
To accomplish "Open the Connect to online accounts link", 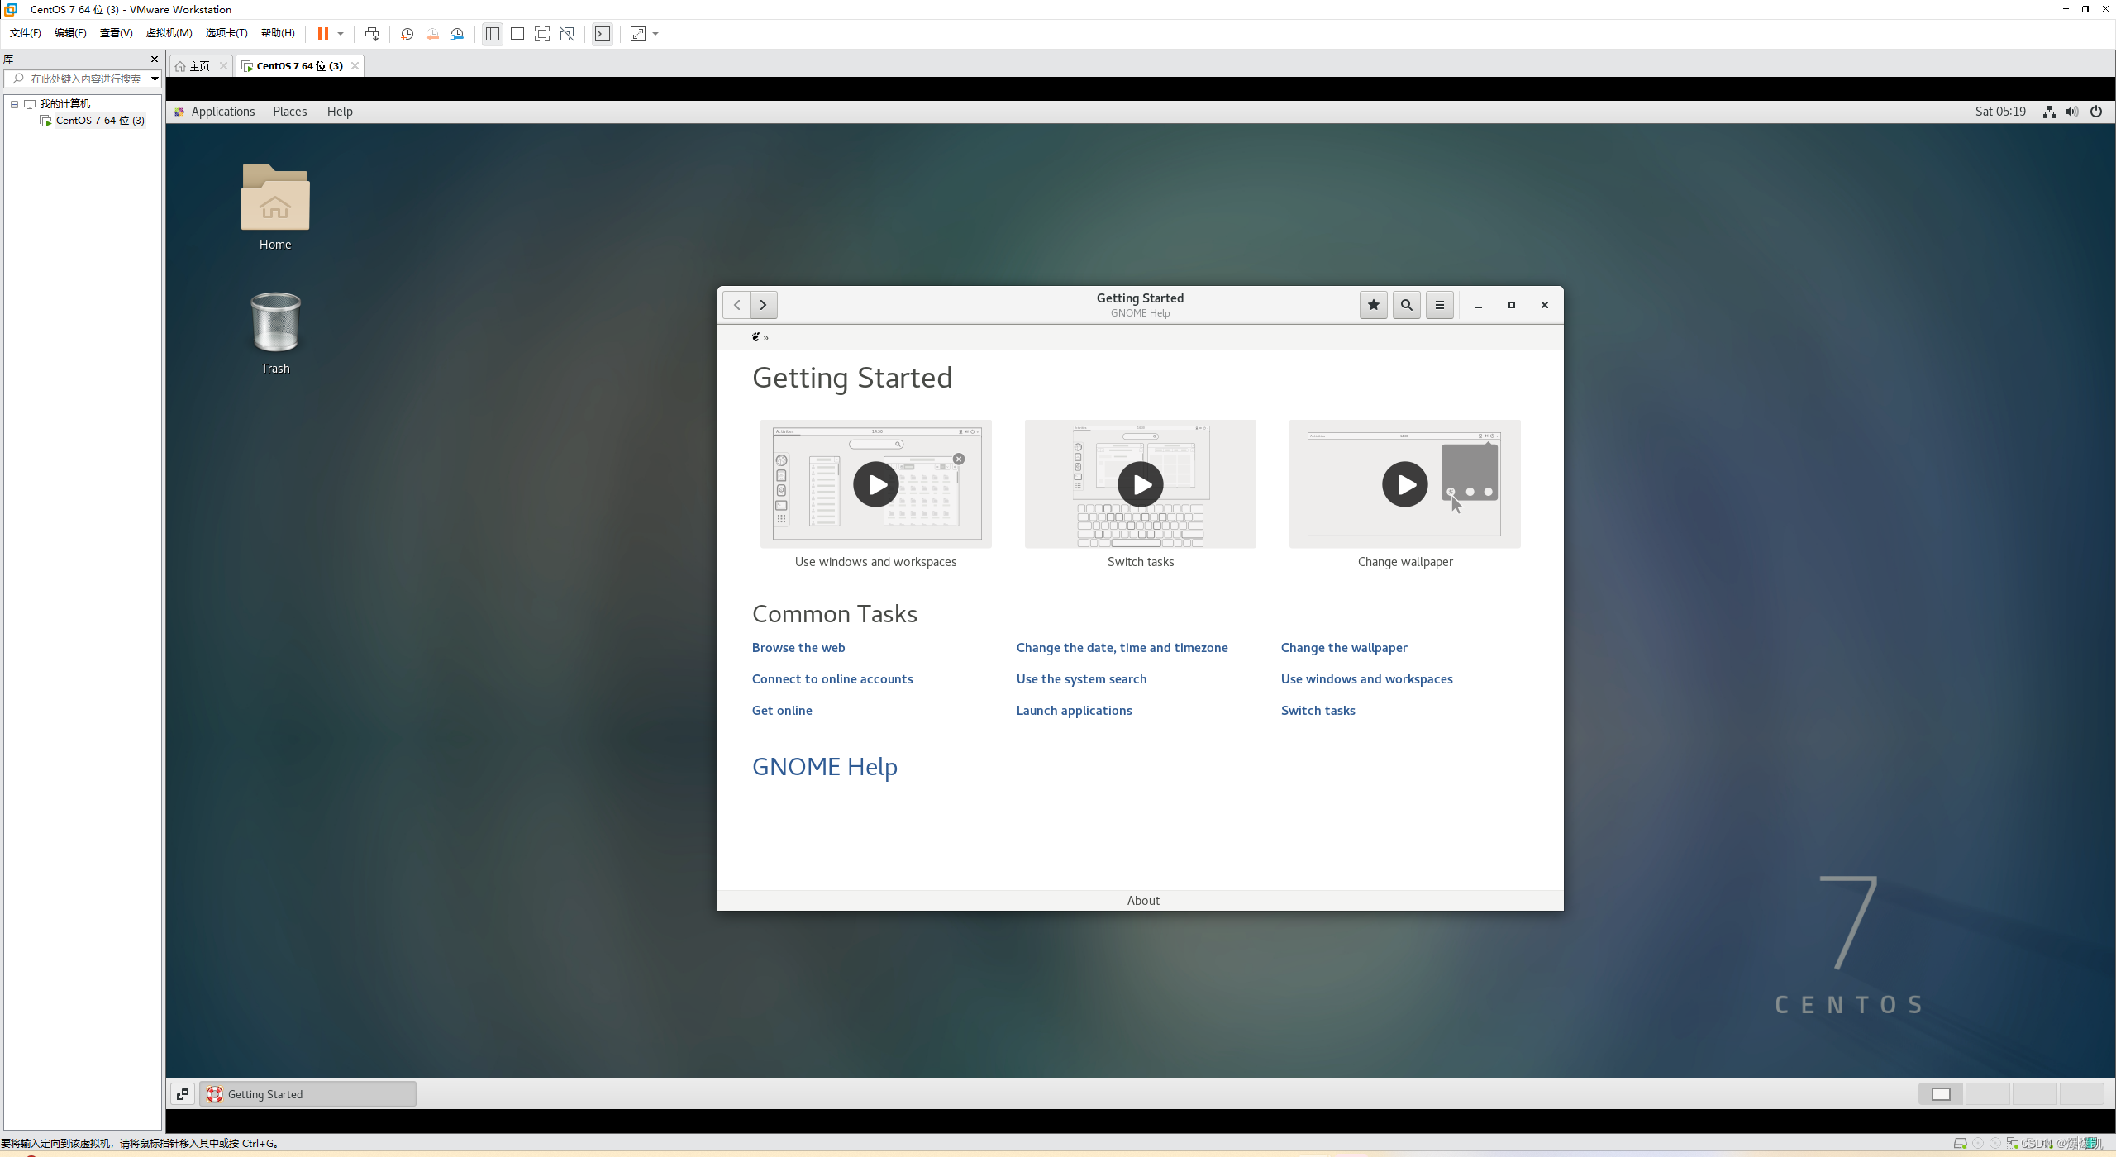I will 832,679.
